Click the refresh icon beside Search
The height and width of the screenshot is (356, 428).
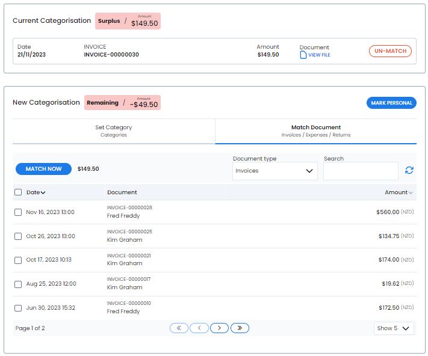[x=409, y=170]
